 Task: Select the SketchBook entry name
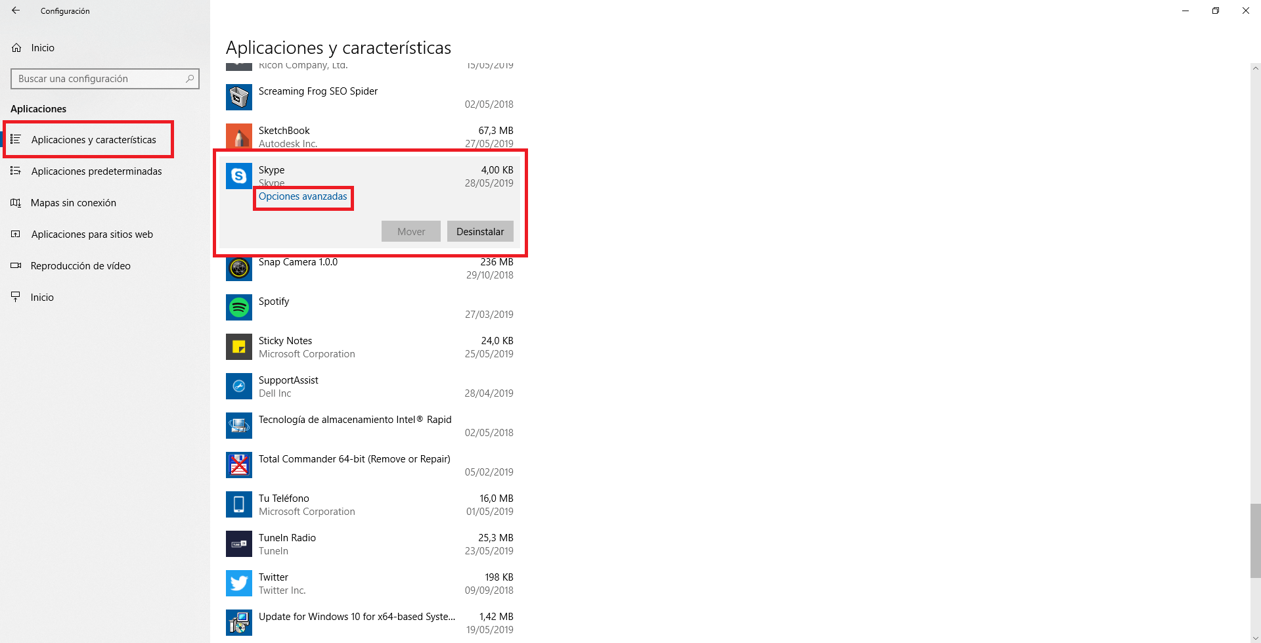[284, 131]
